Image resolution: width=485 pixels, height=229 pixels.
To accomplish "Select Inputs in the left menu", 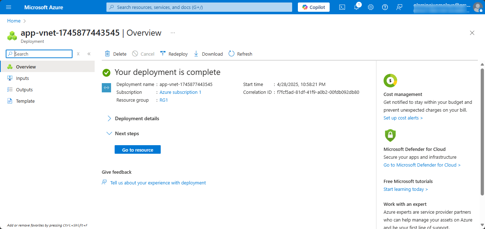I will coord(47,78).
